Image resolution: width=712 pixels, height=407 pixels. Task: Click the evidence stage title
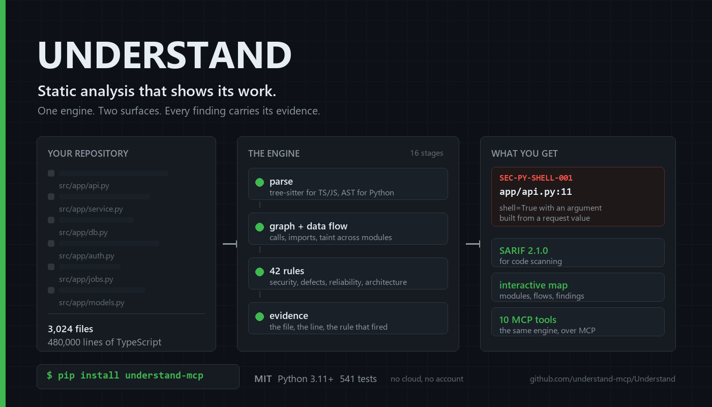(289, 316)
